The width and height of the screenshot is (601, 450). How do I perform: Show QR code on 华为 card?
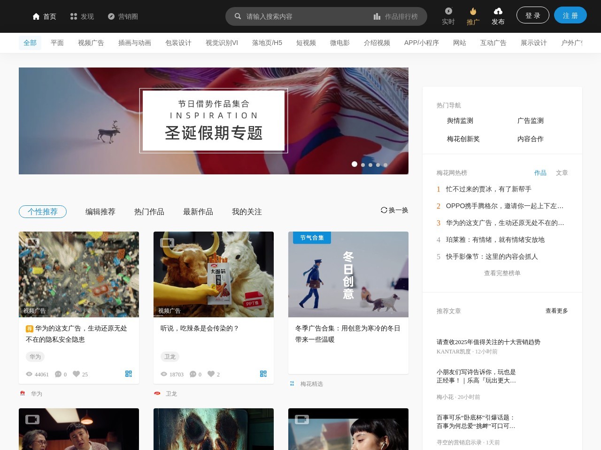click(x=129, y=374)
